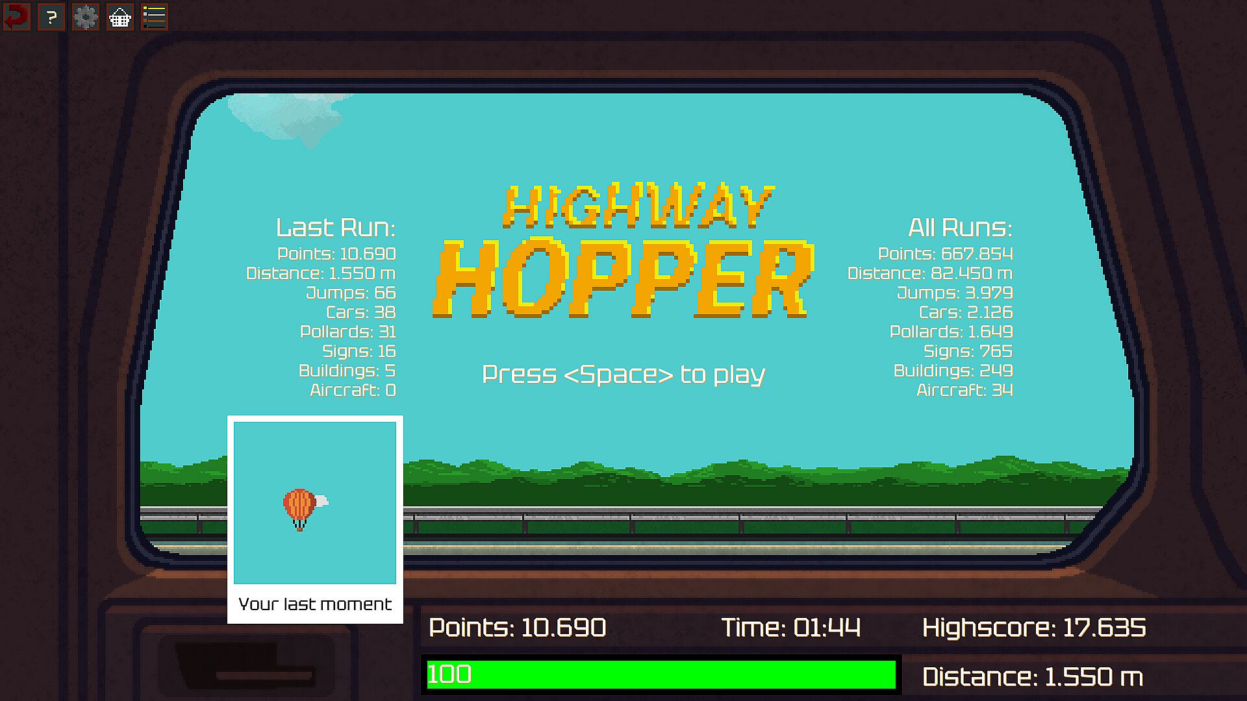Open help via the question mark icon

tap(51, 17)
